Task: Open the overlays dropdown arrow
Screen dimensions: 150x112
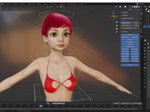Action: tap(127, 7)
